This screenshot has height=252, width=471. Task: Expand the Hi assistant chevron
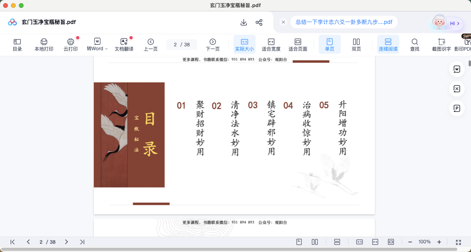[x=458, y=24]
